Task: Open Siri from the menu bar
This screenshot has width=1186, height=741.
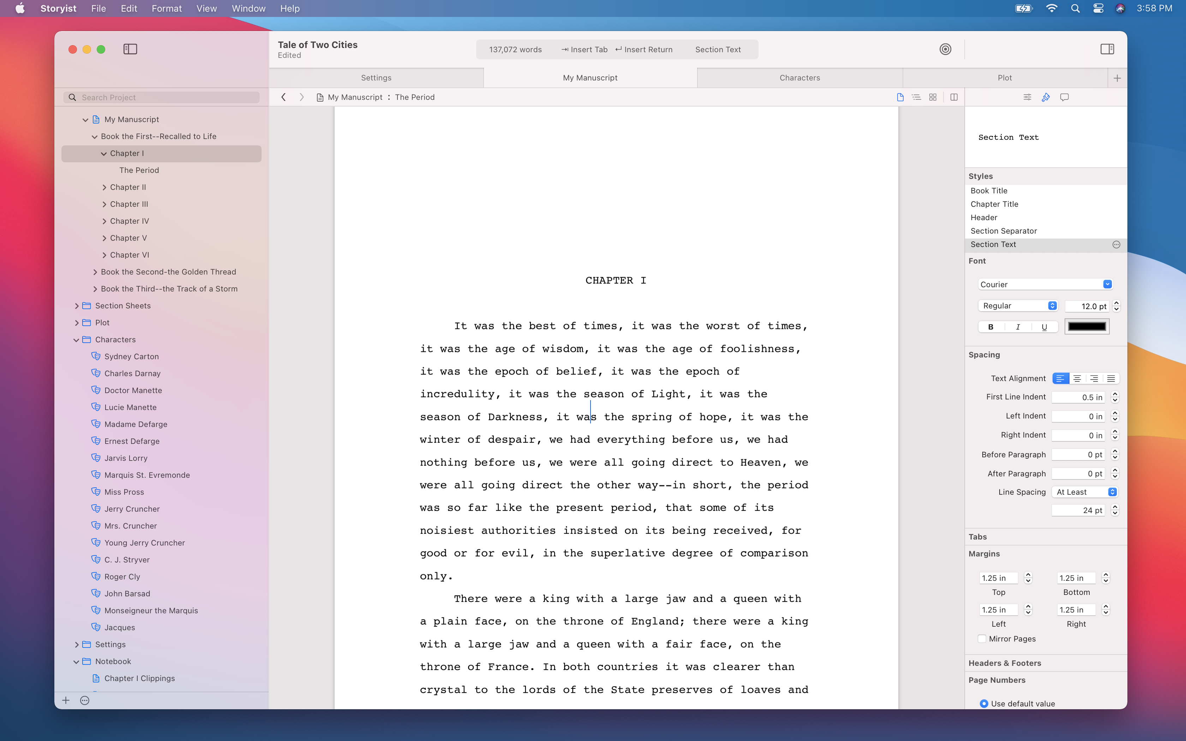Action: (1120, 8)
